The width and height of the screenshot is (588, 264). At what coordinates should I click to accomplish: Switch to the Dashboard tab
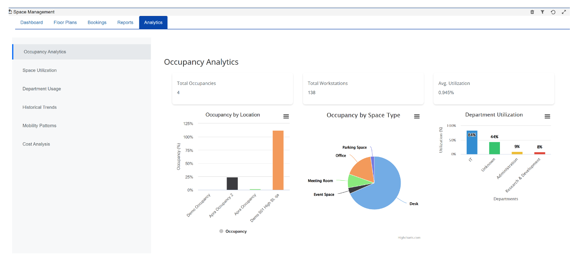pyautogui.click(x=32, y=22)
